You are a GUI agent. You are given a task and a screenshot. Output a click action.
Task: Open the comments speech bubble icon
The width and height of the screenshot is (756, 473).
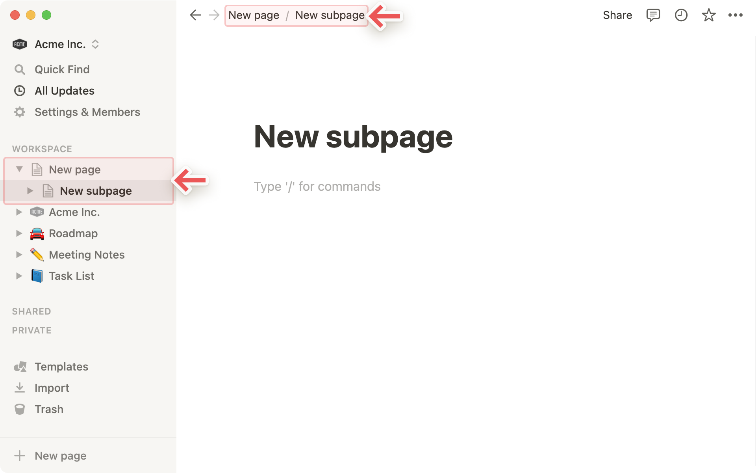tap(653, 15)
